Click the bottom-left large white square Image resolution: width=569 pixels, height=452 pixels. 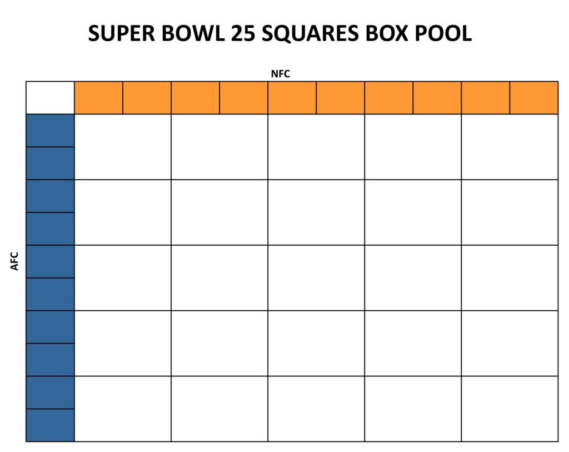coord(123,409)
